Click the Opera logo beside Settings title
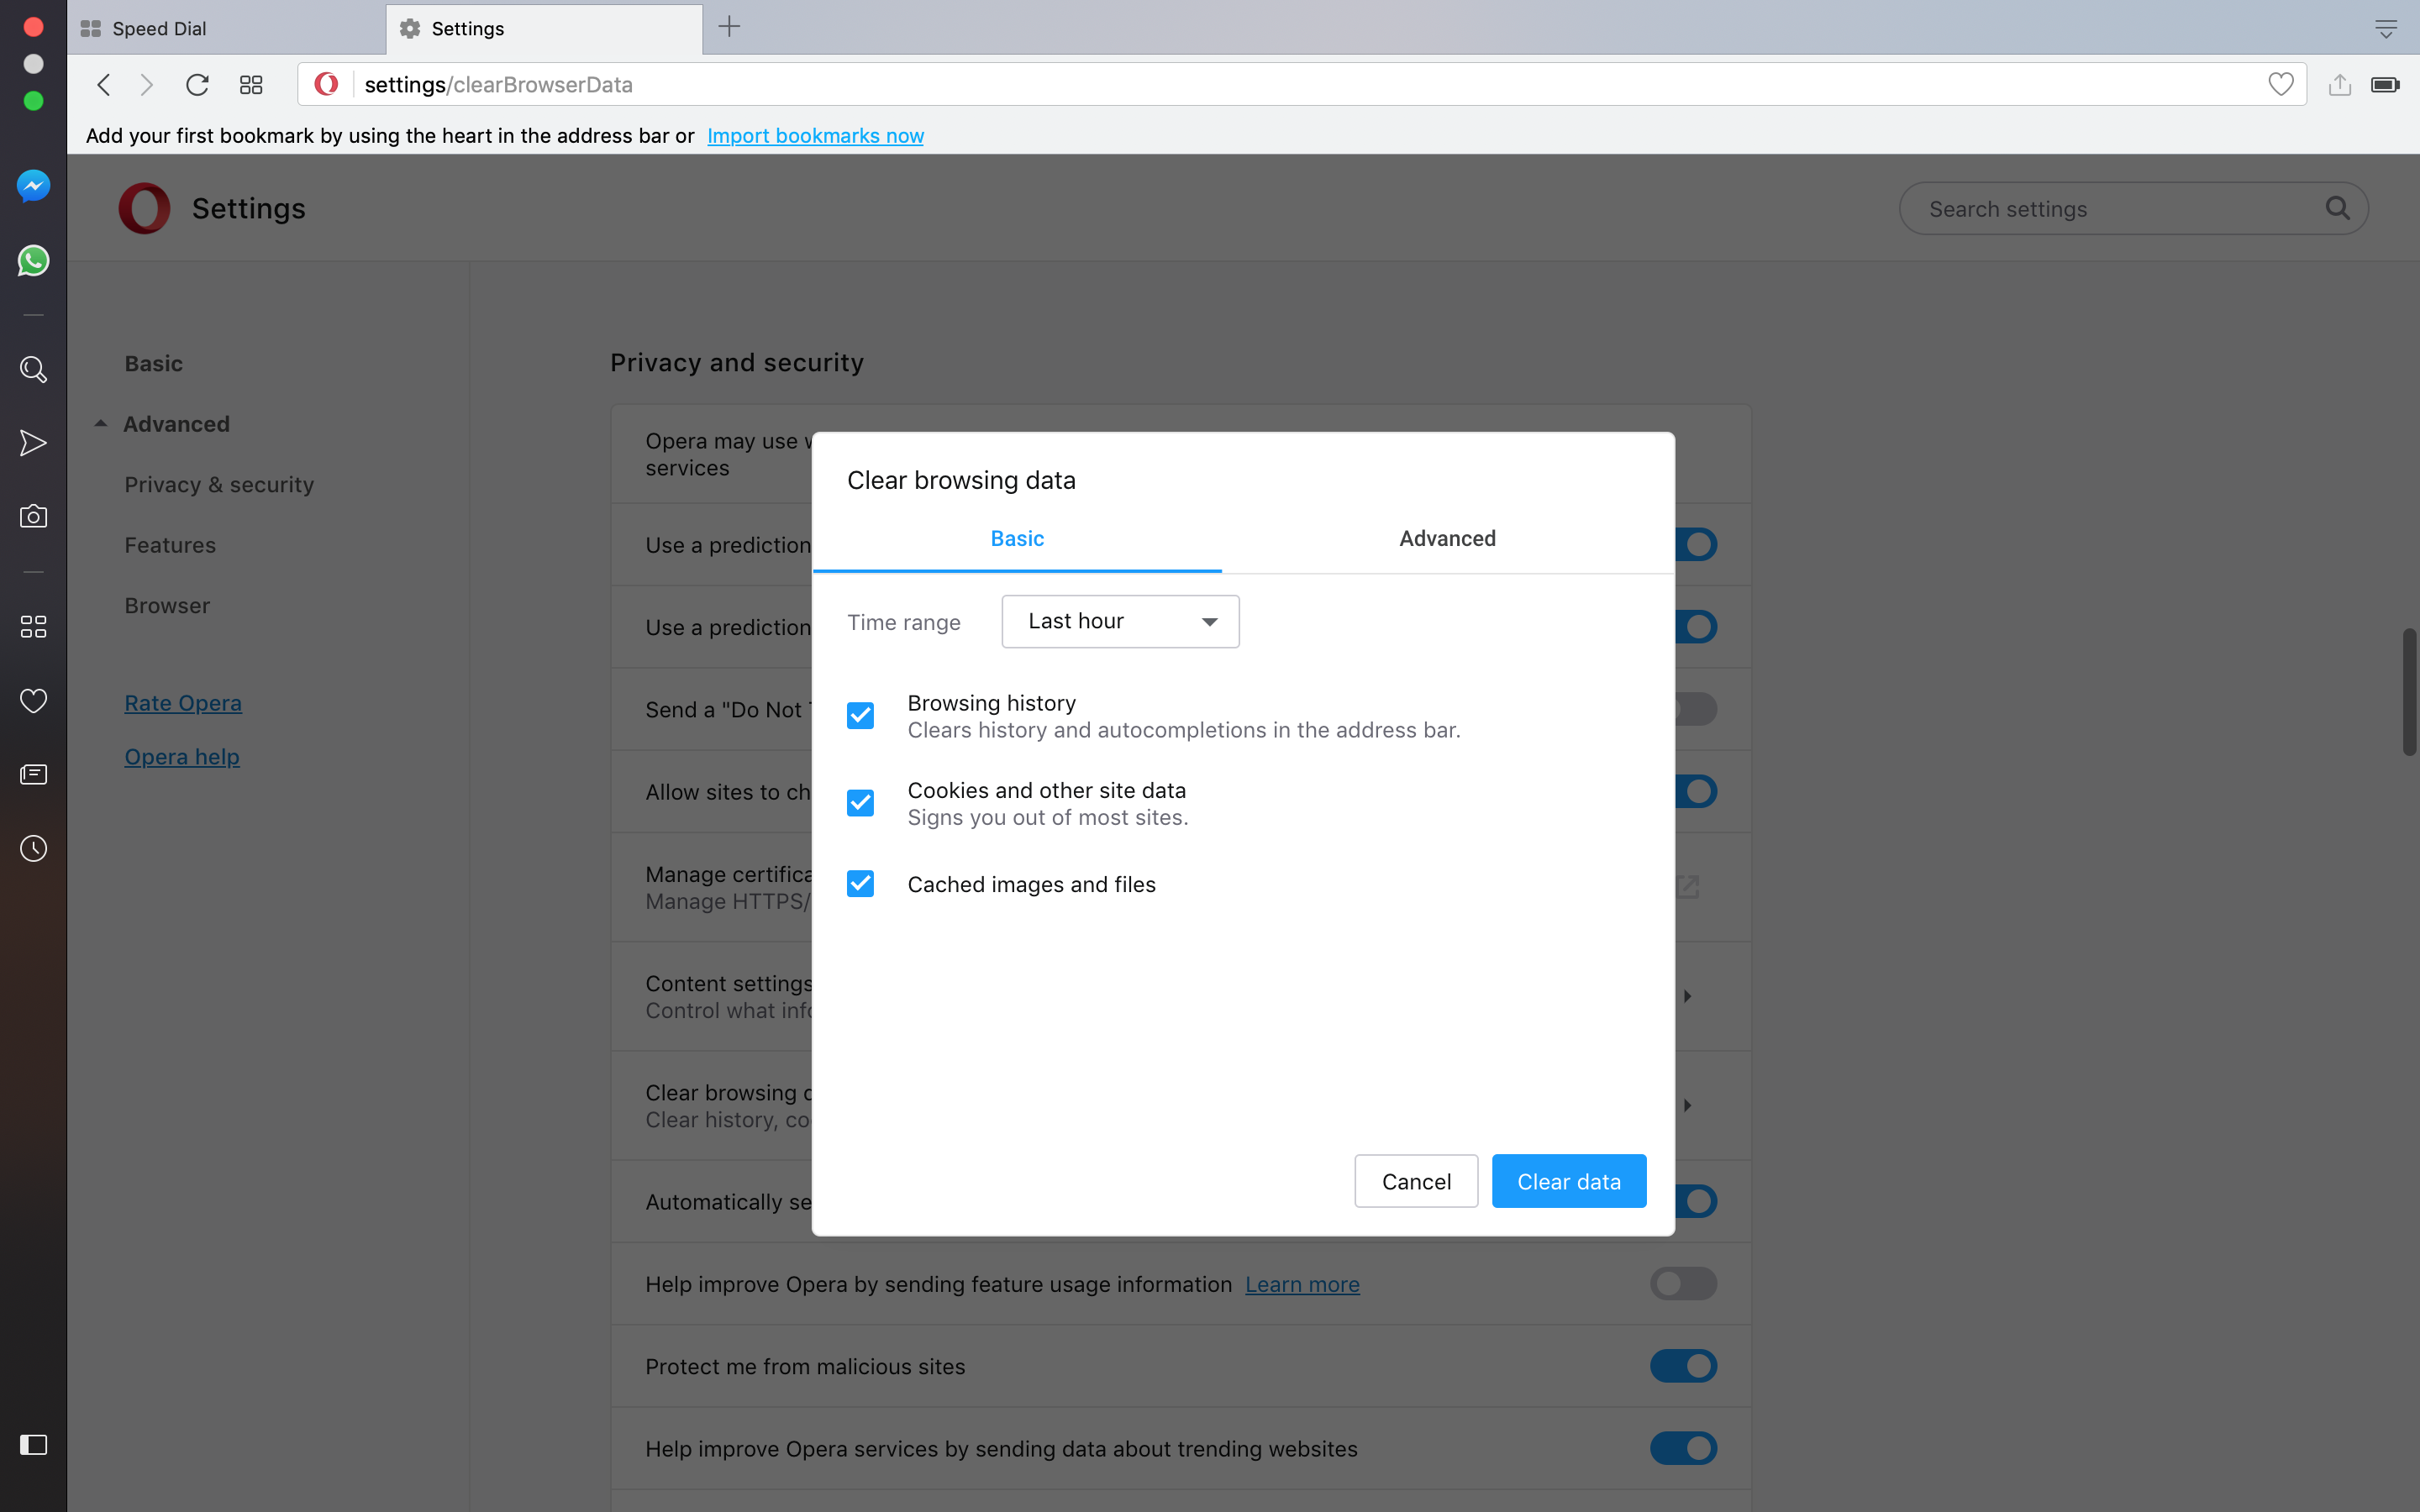 click(x=144, y=208)
